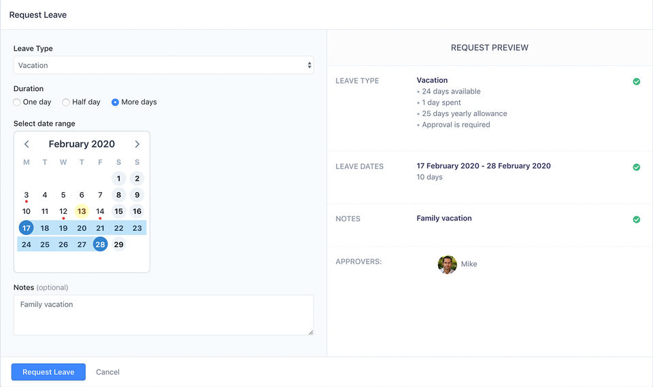This screenshot has height=387, width=653.
Task: Select the One day duration option
Action: pos(17,103)
